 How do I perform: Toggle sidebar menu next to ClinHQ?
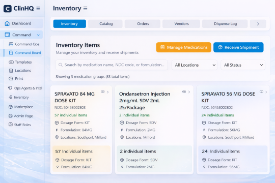coord(38,9)
